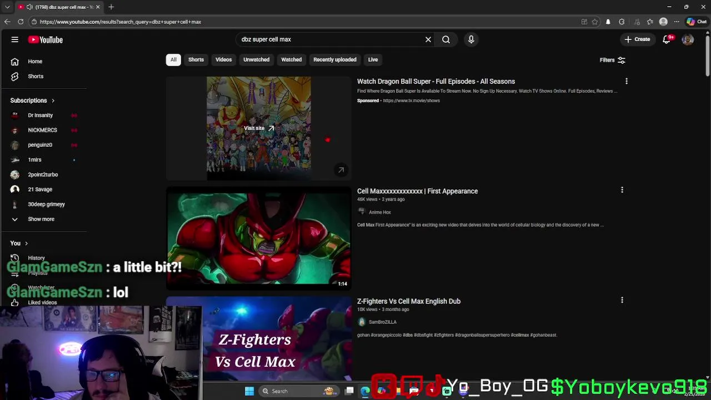
Task: Expand the Subscriptions section
Action: (32, 101)
